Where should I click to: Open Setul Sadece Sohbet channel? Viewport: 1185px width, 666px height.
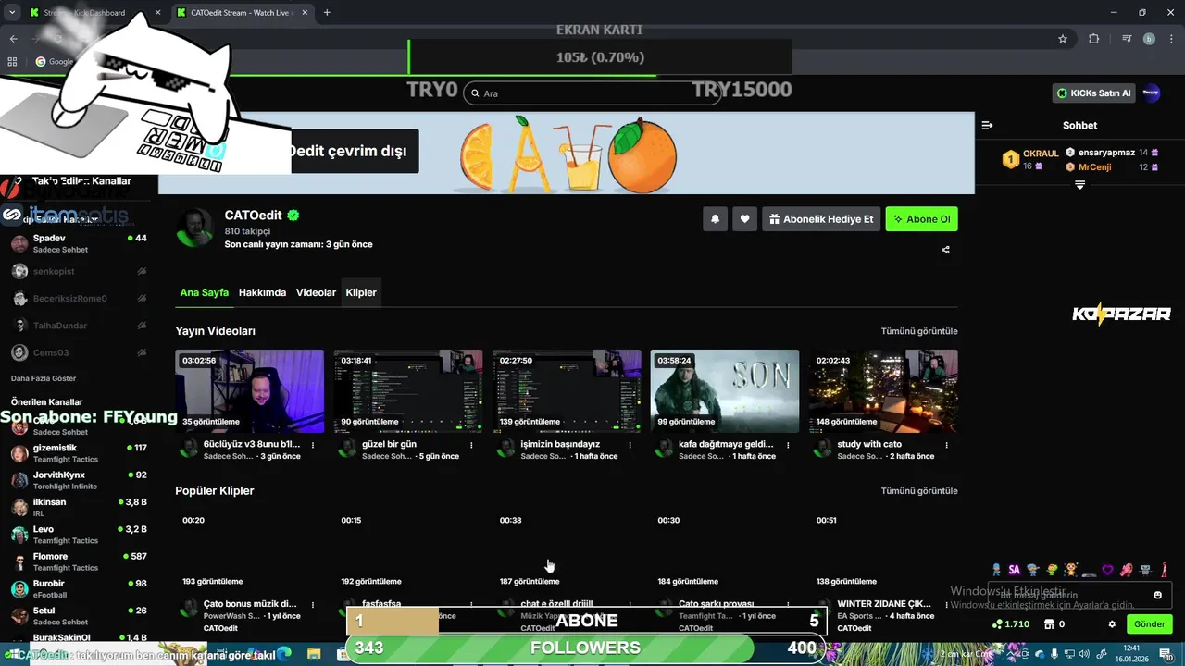click(x=78, y=616)
